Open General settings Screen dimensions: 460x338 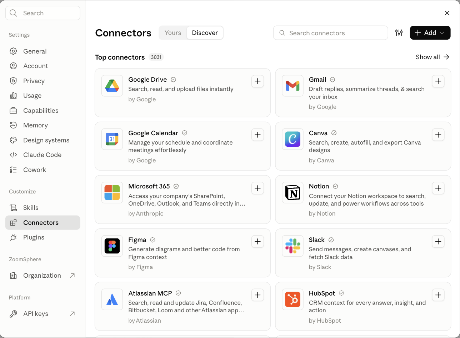(43, 51)
